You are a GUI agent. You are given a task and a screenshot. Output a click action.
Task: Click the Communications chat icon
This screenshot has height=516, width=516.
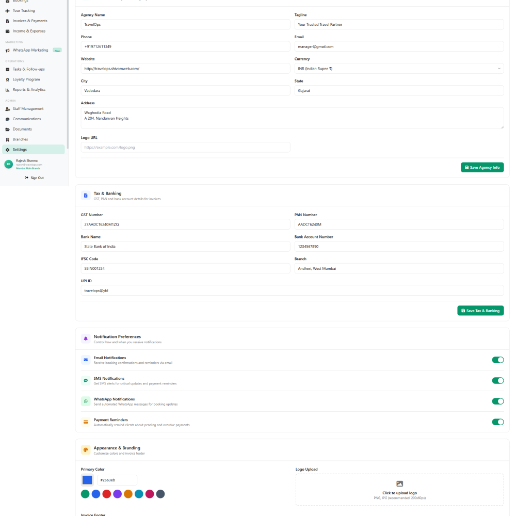[8, 119]
